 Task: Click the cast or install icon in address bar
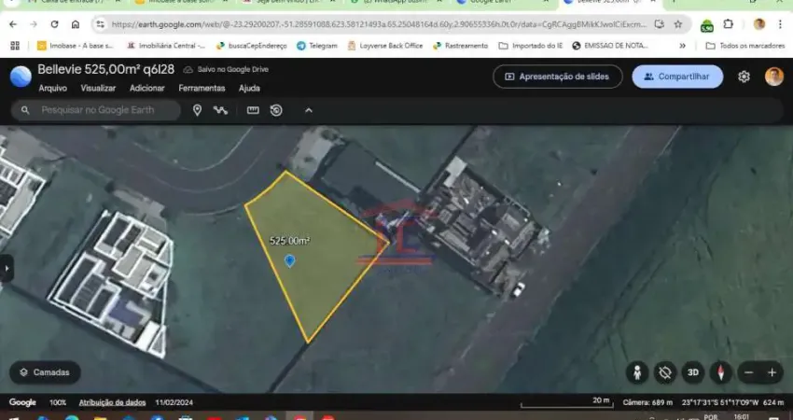pos(659,24)
